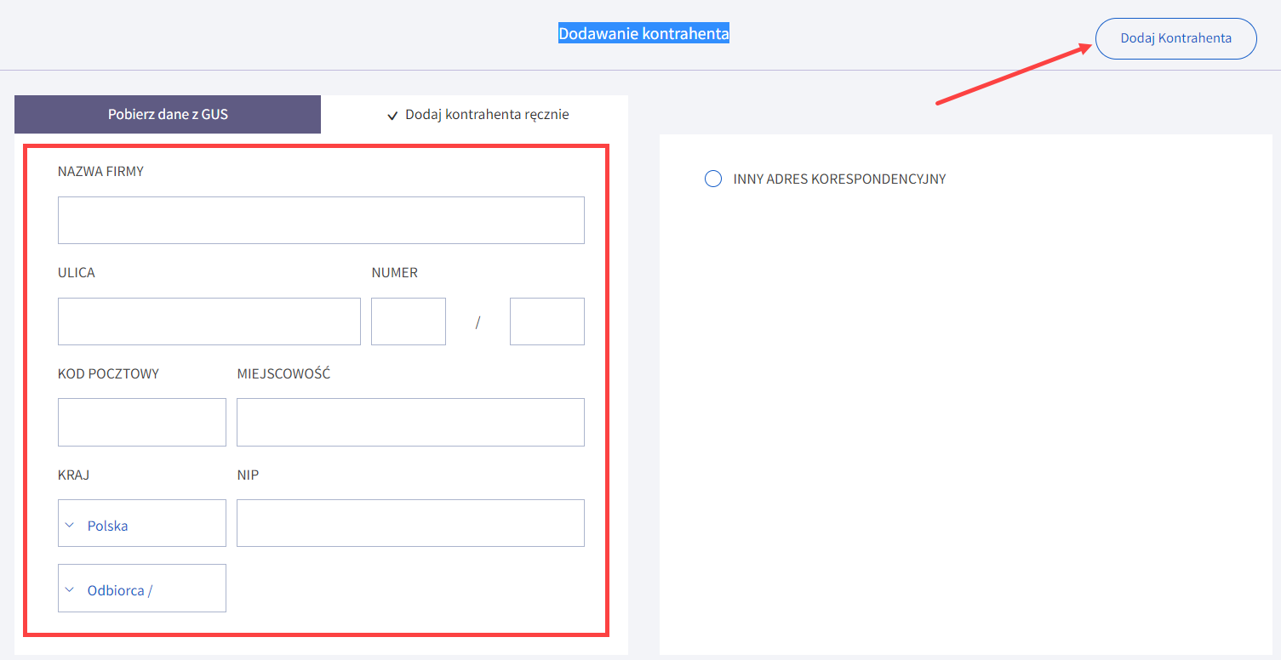The image size is (1281, 660).
Task: Click the Inny adres korespondencyjny label text
Action: (x=839, y=179)
